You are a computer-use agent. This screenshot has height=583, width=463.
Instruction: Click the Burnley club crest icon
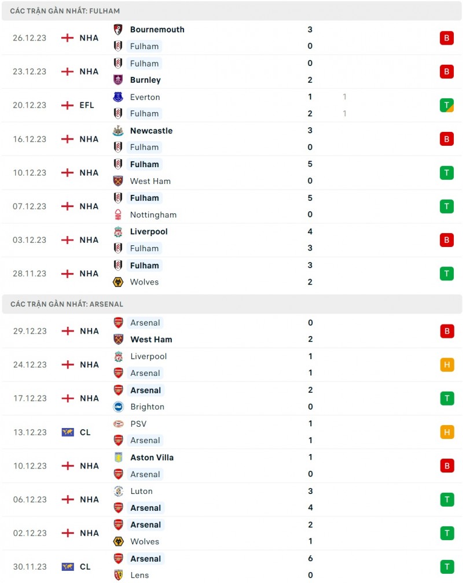click(118, 80)
